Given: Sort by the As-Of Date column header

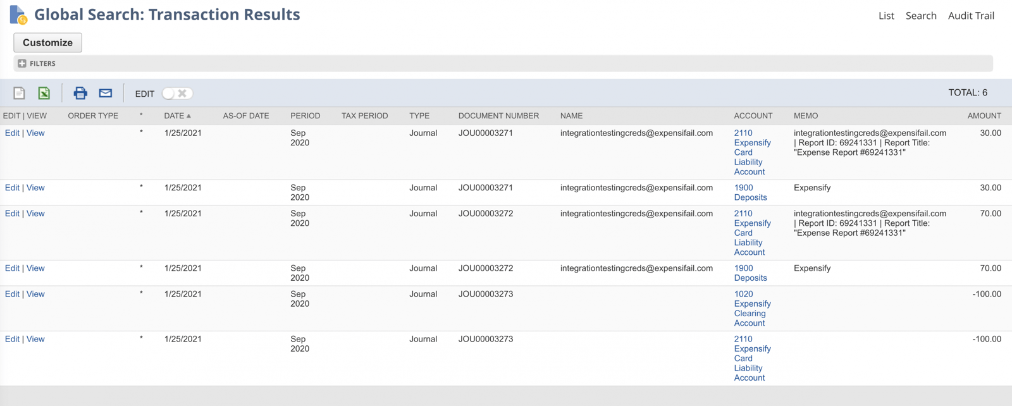Looking at the screenshot, I should coord(246,116).
